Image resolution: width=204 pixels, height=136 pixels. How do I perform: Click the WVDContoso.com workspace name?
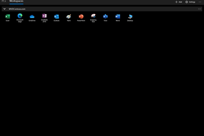click(17, 9)
